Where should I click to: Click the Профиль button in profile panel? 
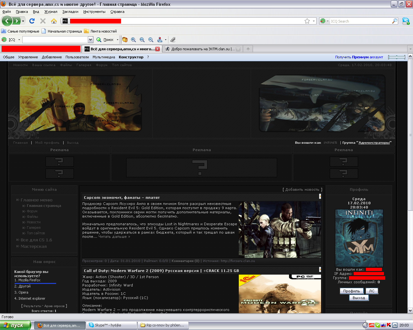pos(351,291)
